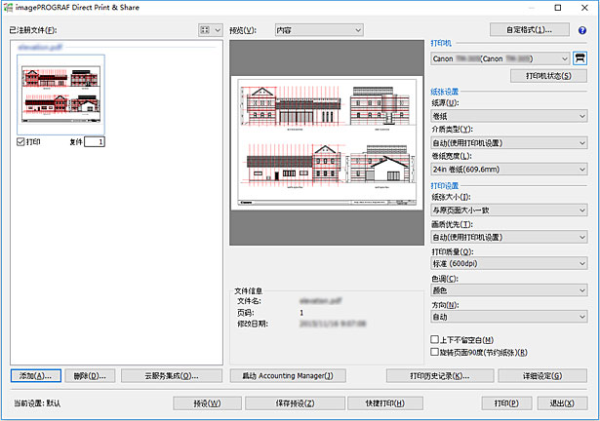Expand the Canon printer selection dropdown
Screen dimensions: 600x421
click(500, 57)
